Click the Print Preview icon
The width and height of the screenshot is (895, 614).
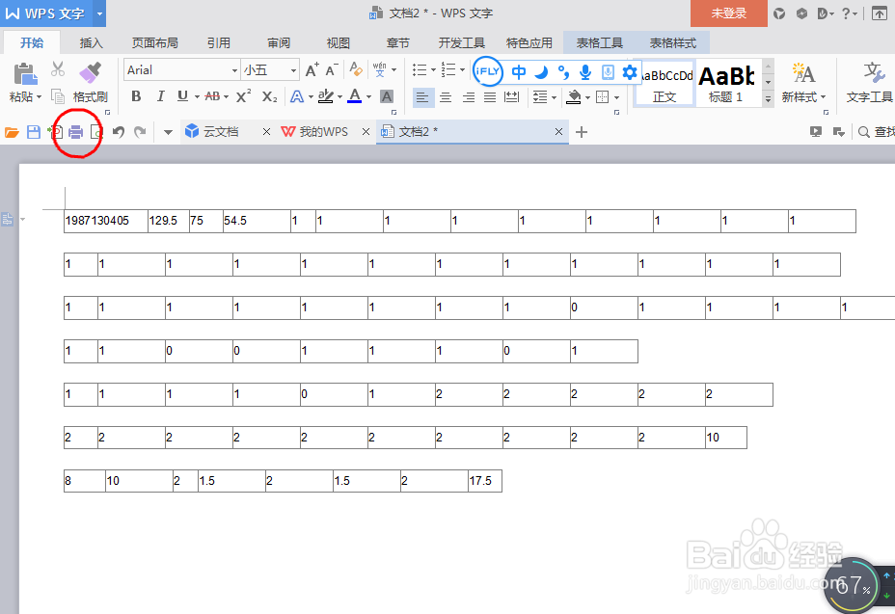96,132
